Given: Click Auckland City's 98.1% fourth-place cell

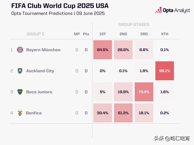Looking at the screenshot, I should pos(165,71).
